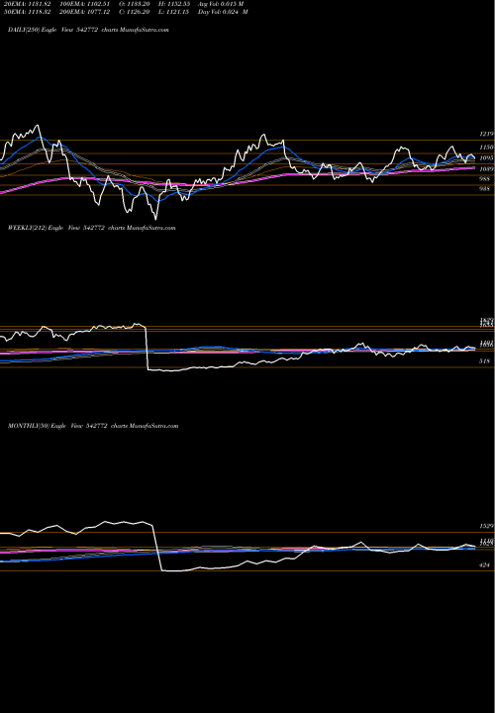Image resolution: width=495 pixels, height=713 pixels.
Task: Select the high price 'H:' reading
Action: click(174, 4)
